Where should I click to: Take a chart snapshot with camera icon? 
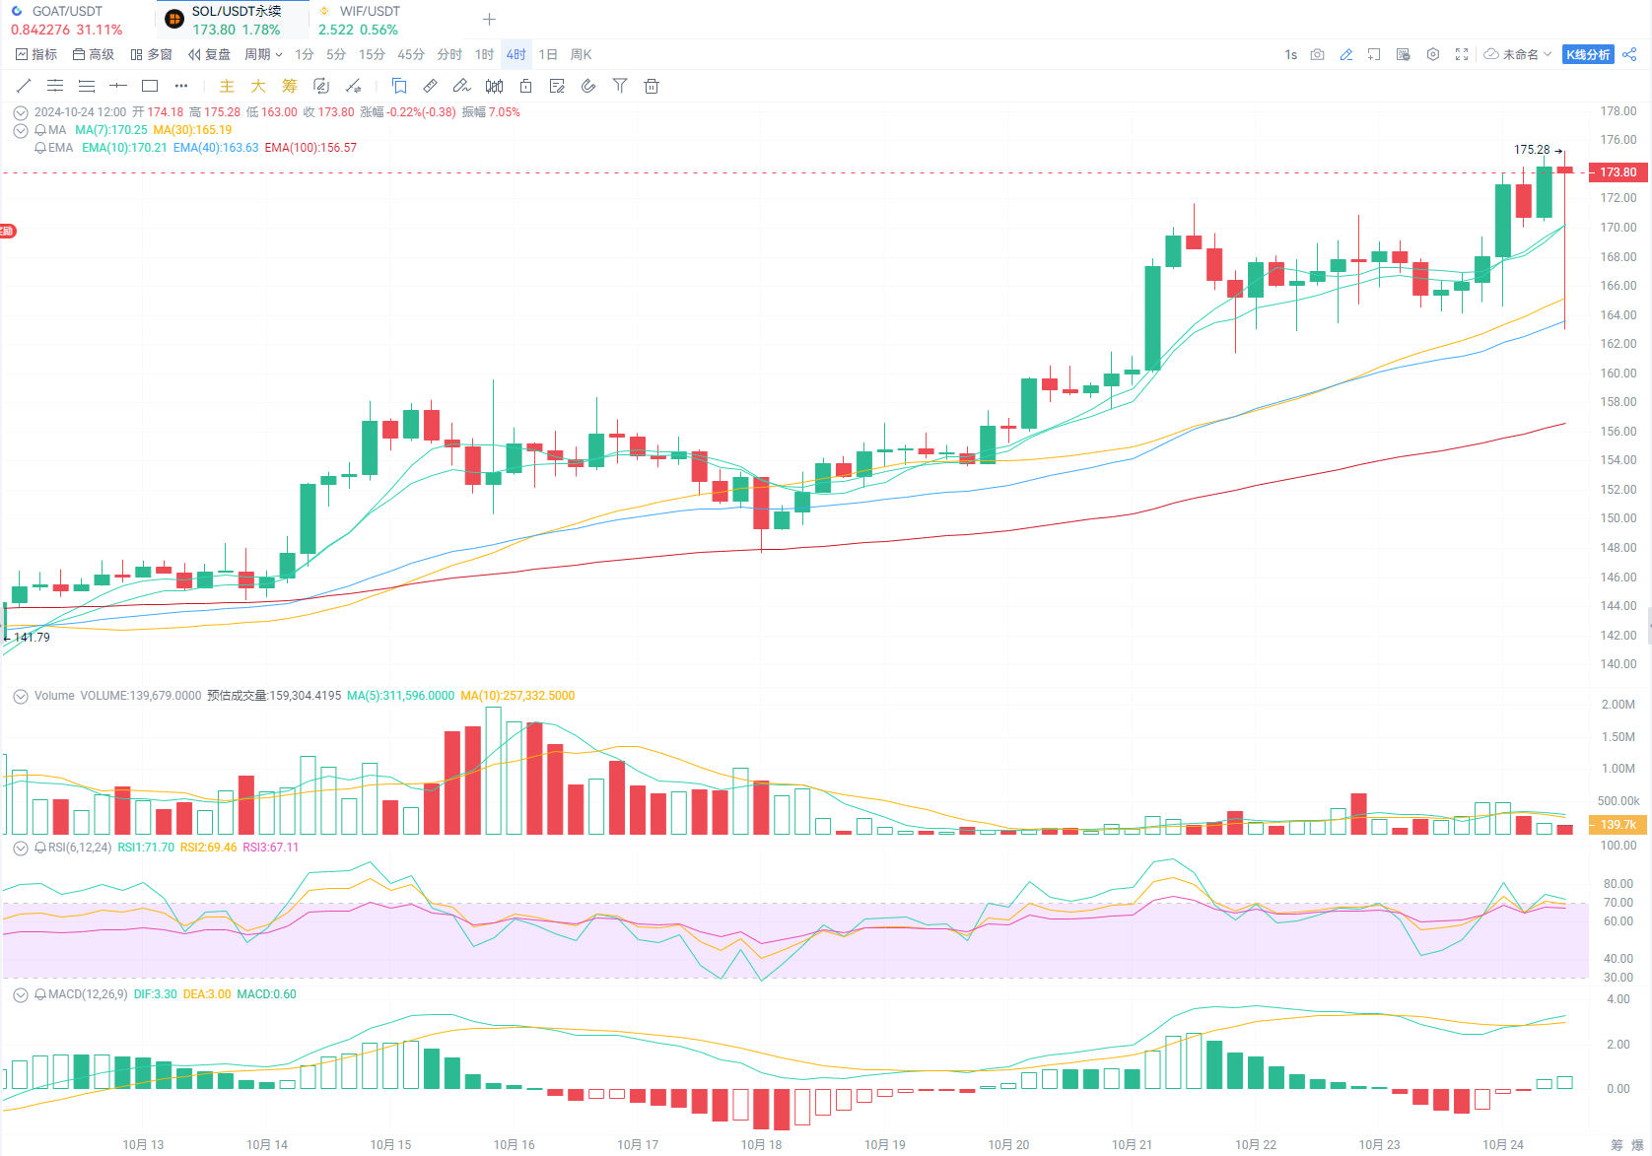(1318, 54)
